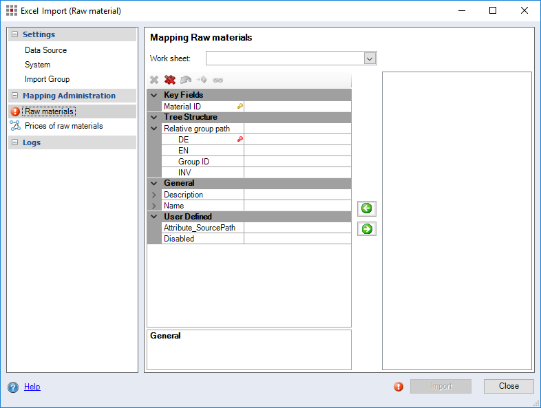Image resolution: width=541 pixels, height=408 pixels.
Task: Click the green left arrow button
Action: click(367, 208)
